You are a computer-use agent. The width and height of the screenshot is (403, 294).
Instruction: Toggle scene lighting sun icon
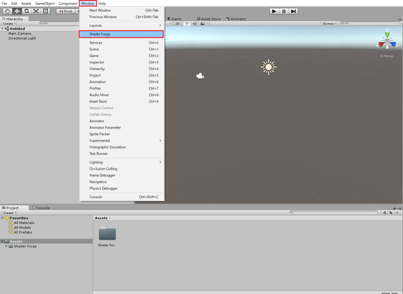pos(187,23)
